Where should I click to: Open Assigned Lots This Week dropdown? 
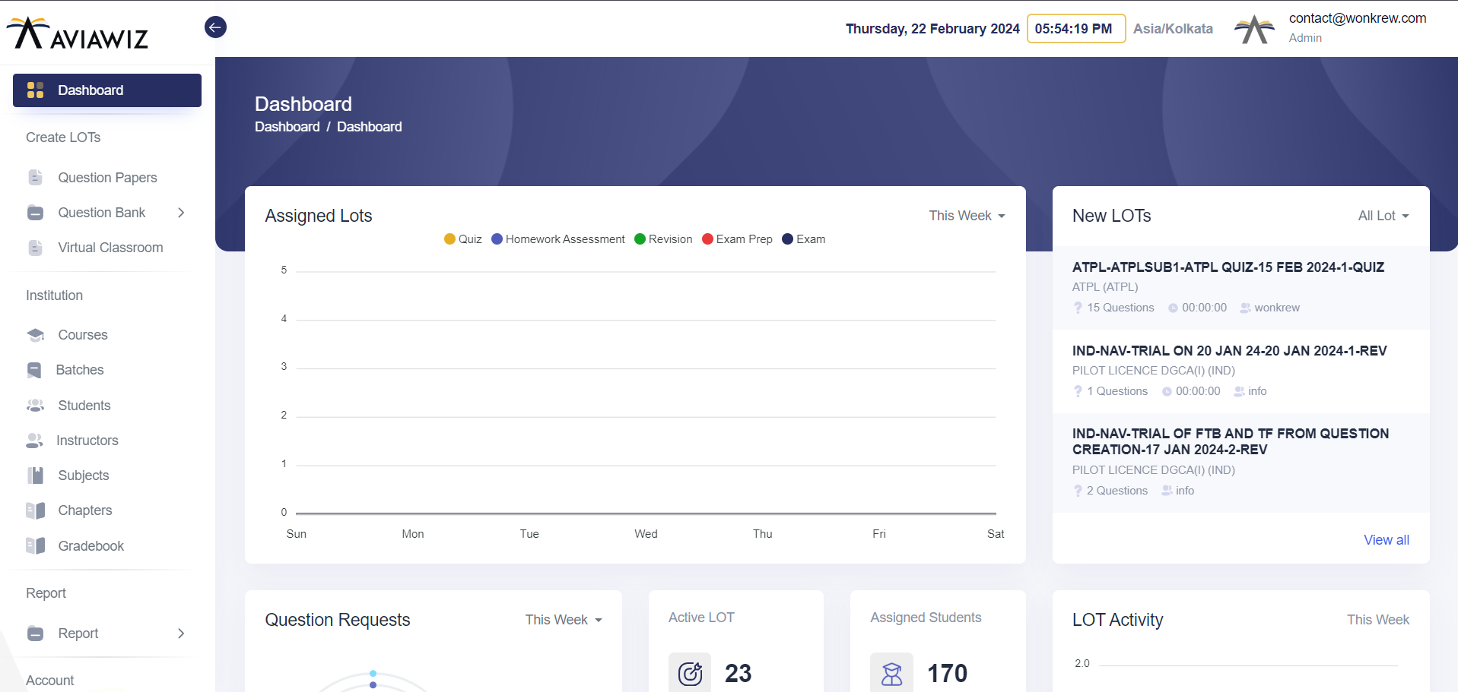(x=967, y=216)
